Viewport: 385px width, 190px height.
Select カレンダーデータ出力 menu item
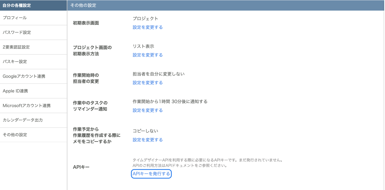point(33,120)
